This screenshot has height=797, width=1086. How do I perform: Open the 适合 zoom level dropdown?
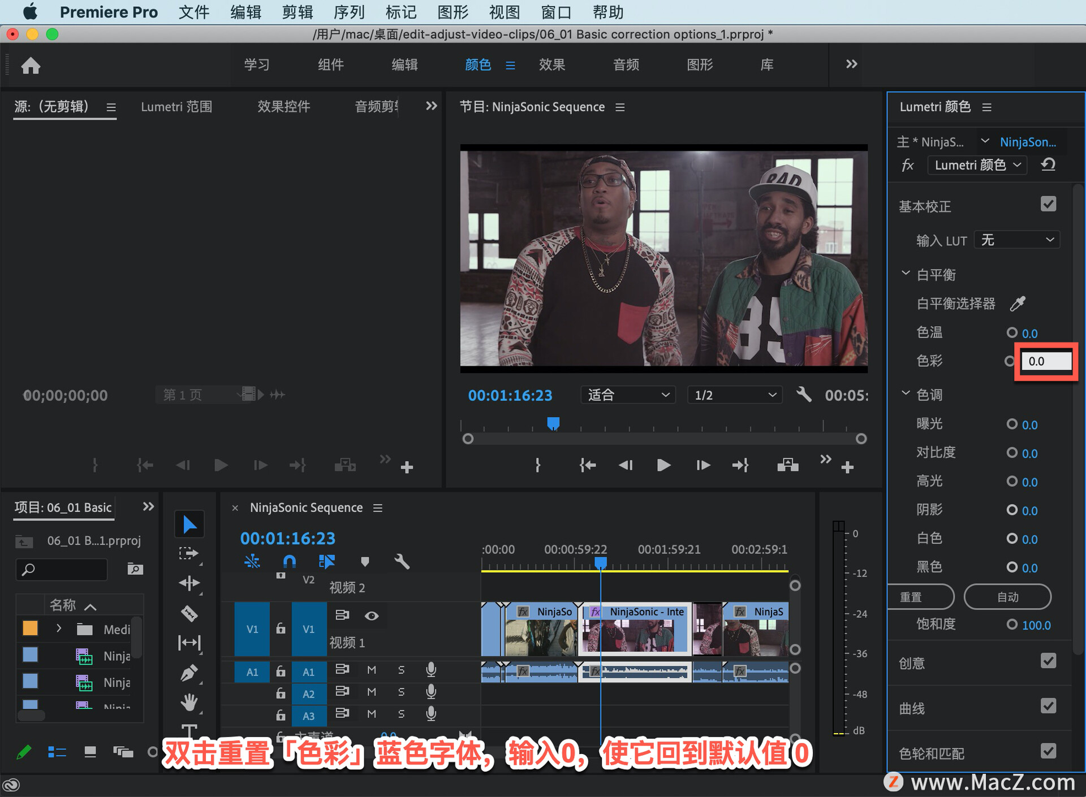[x=628, y=395]
